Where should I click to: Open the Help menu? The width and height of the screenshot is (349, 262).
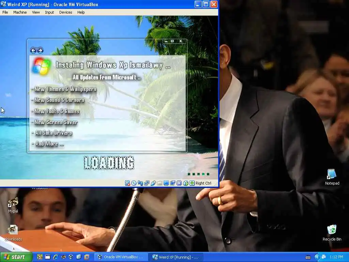pos(81,12)
